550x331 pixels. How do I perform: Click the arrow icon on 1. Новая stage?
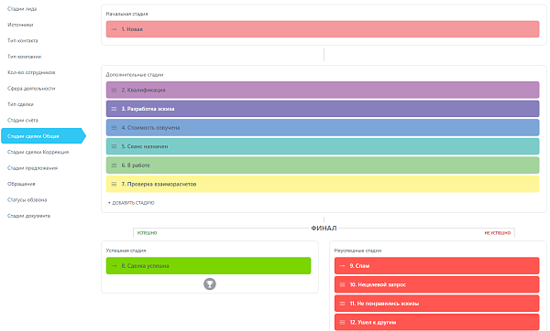[x=114, y=29]
